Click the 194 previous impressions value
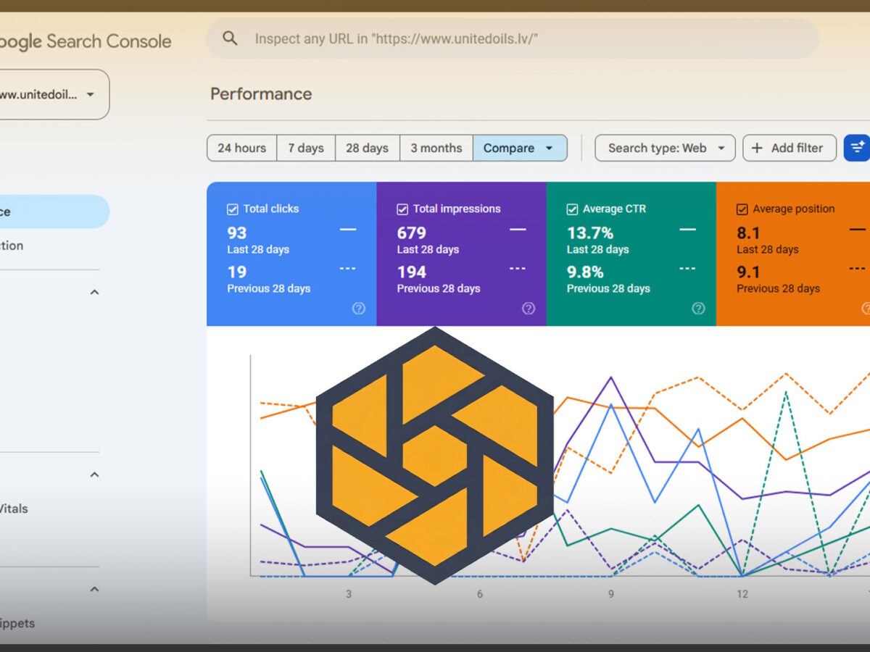 pos(411,272)
